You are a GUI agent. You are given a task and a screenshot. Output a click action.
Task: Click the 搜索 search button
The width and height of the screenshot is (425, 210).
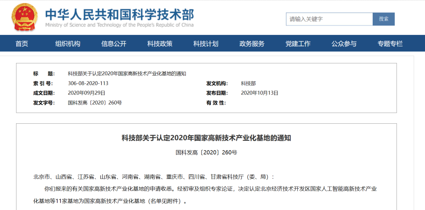click(383, 19)
